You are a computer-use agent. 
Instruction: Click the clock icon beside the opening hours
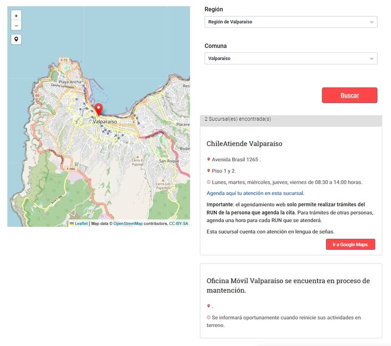(209, 182)
